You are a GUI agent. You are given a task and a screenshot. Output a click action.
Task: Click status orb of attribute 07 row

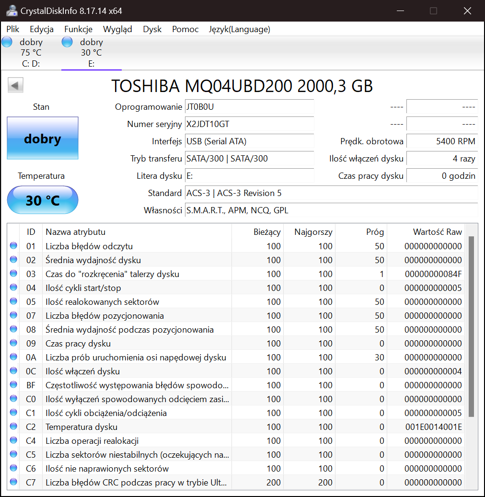coord(13,315)
